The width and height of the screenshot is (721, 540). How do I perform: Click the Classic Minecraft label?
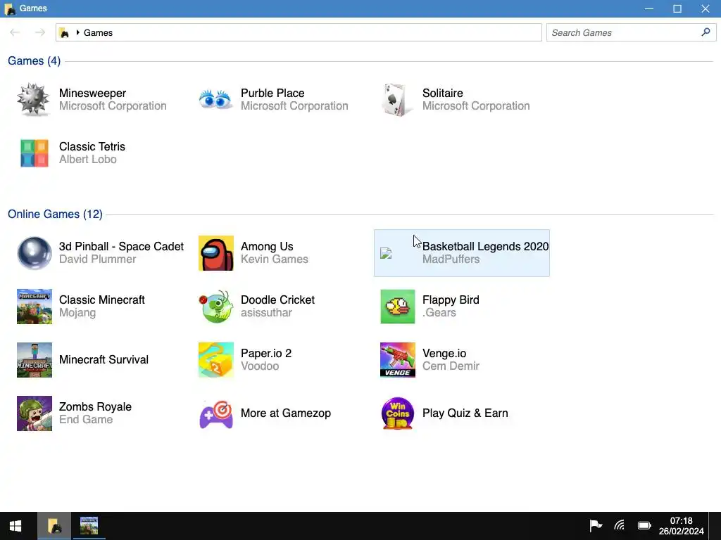(102, 300)
